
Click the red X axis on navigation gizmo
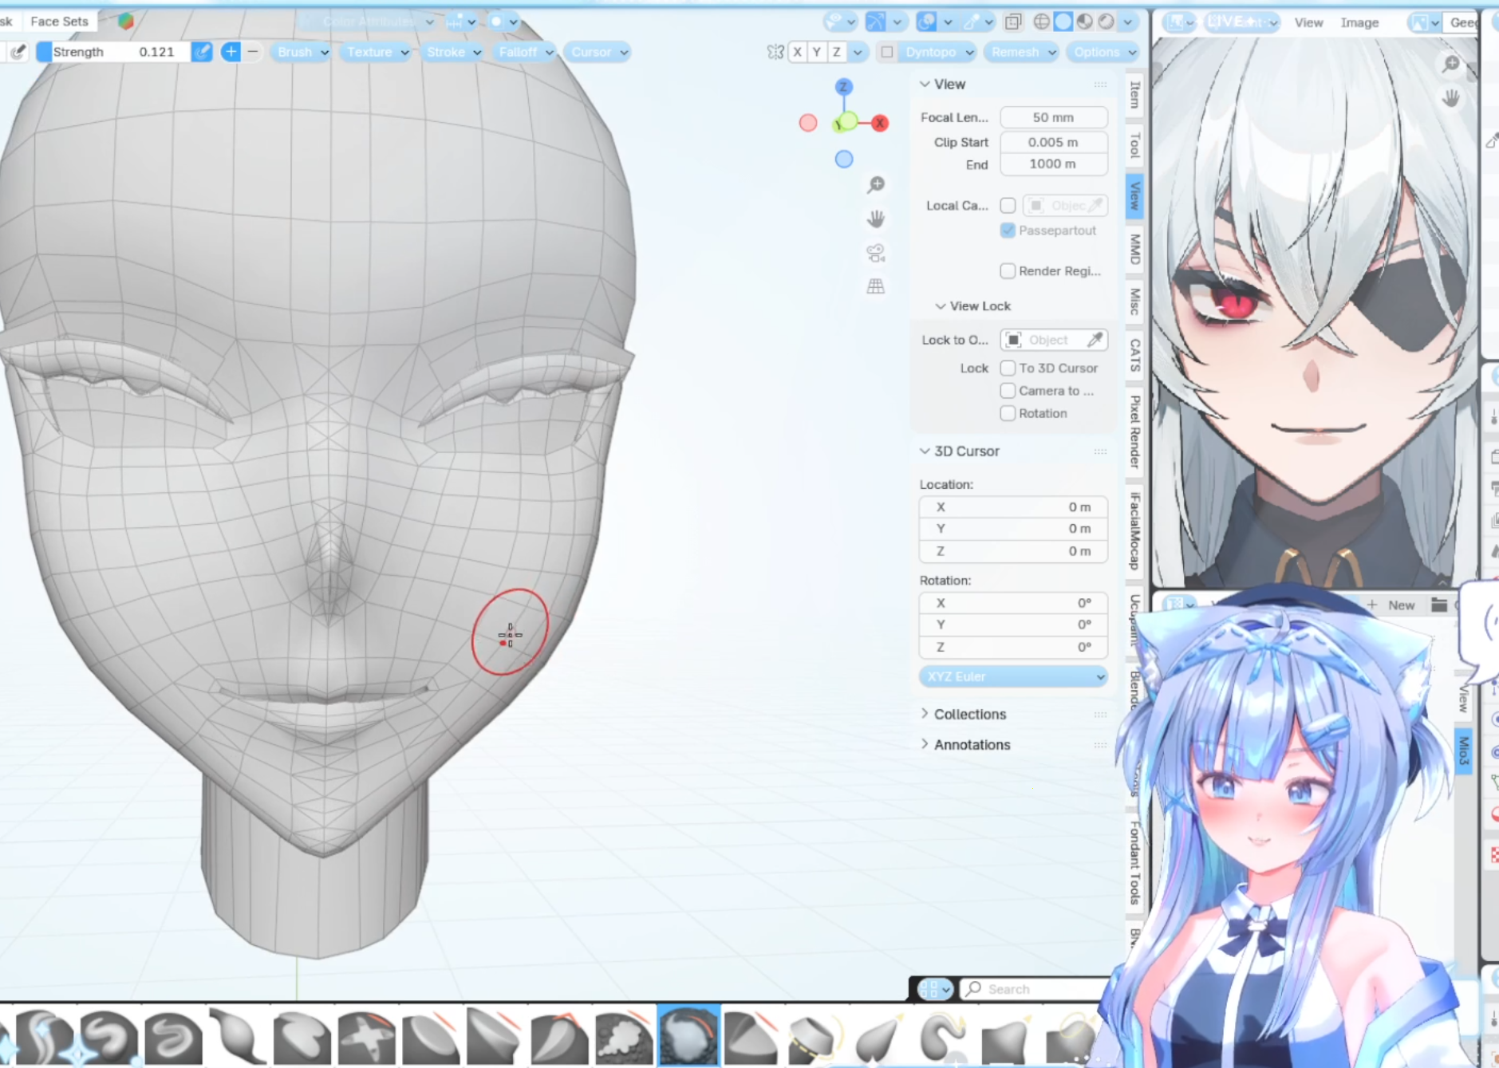click(879, 123)
